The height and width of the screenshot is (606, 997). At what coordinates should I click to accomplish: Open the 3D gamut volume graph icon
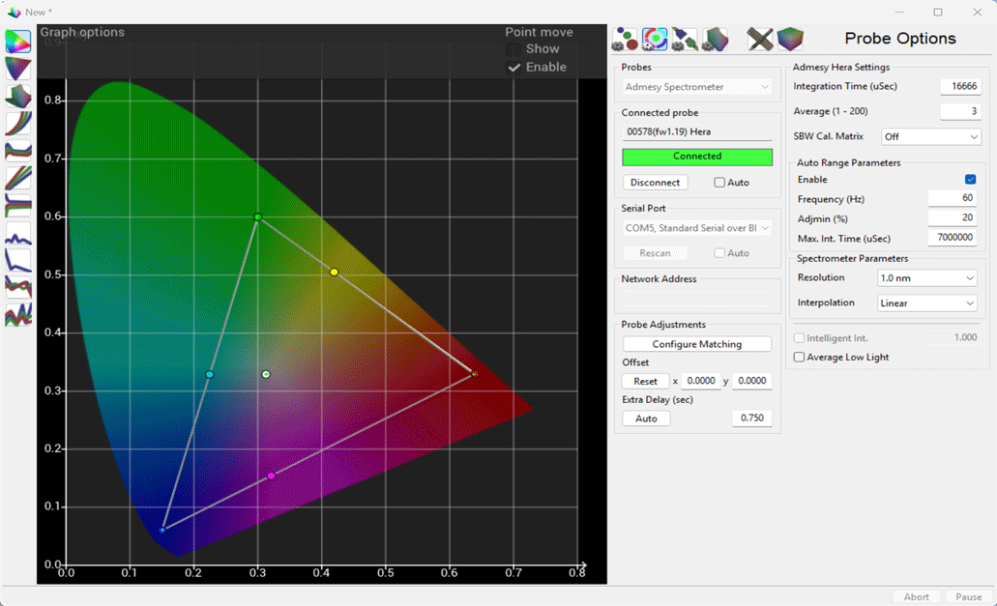[18, 96]
